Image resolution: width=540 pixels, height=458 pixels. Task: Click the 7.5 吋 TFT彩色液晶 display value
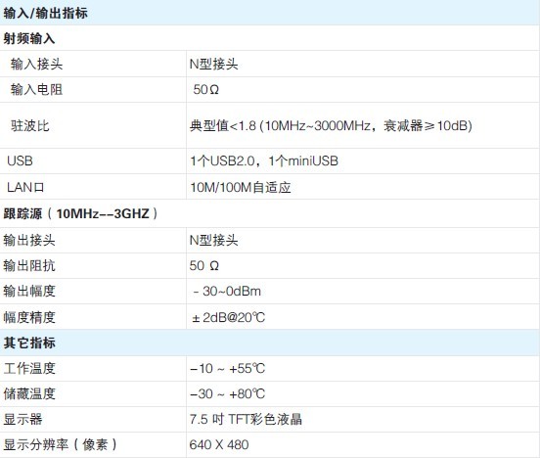point(246,420)
